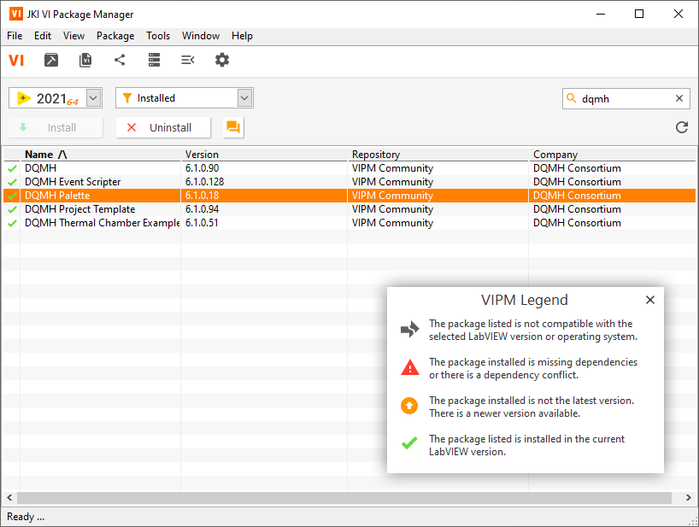This screenshot has height=527, width=699.
Task: Click the list-collapse toolbar icon
Action: coord(188,60)
